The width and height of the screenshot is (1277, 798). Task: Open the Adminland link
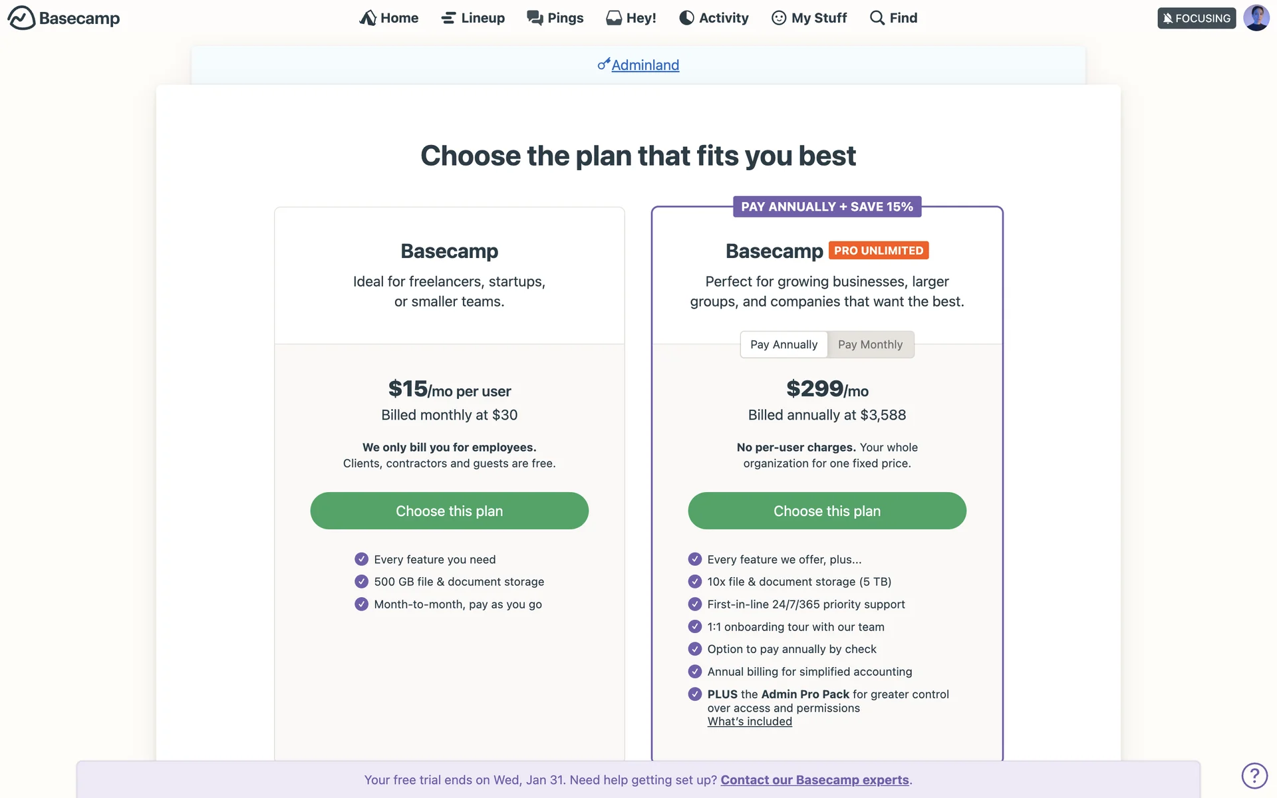click(644, 65)
